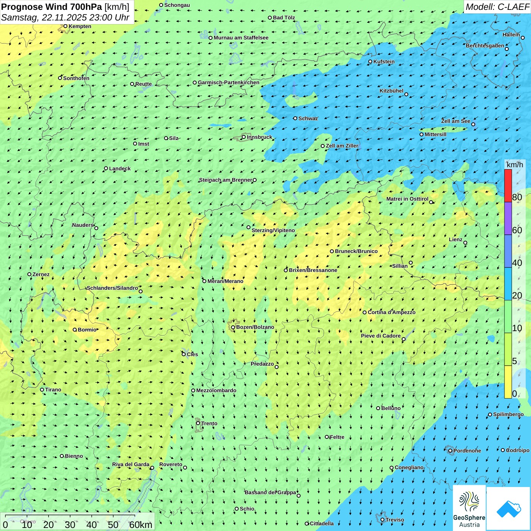Click the 'Modell: C-LAEF' label

(497, 7)
